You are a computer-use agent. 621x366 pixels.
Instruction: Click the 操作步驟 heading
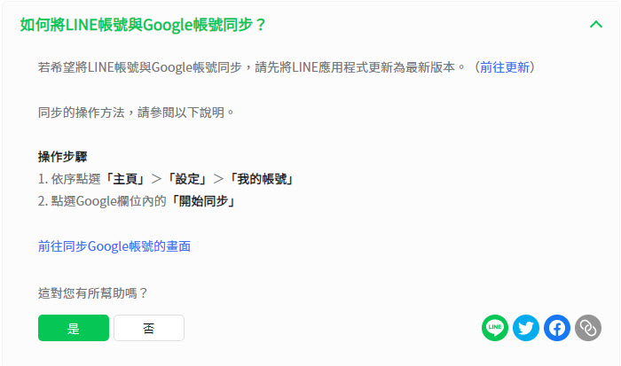click(62, 157)
